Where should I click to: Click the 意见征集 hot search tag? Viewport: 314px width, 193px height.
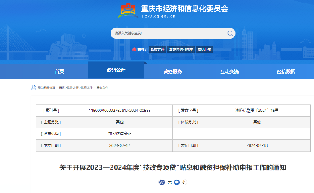(x=204, y=49)
